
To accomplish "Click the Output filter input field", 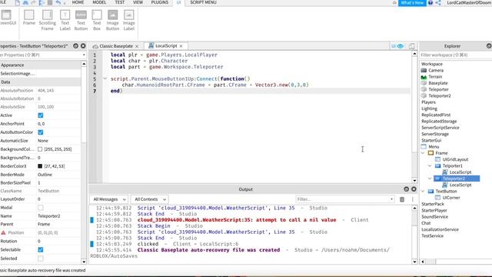I will click(342, 199).
